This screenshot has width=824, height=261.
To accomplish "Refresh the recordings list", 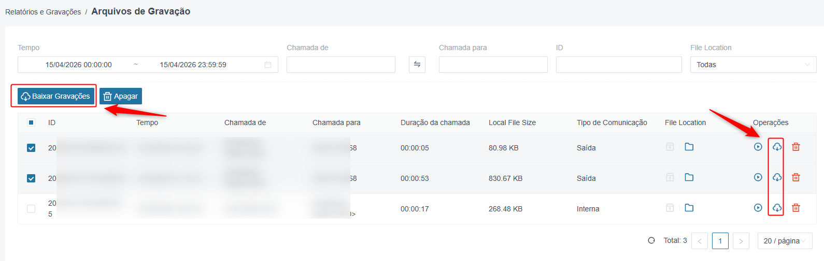I will 651,240.
